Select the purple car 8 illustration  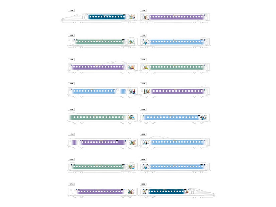pyautogui.click(x=174, y=92)
